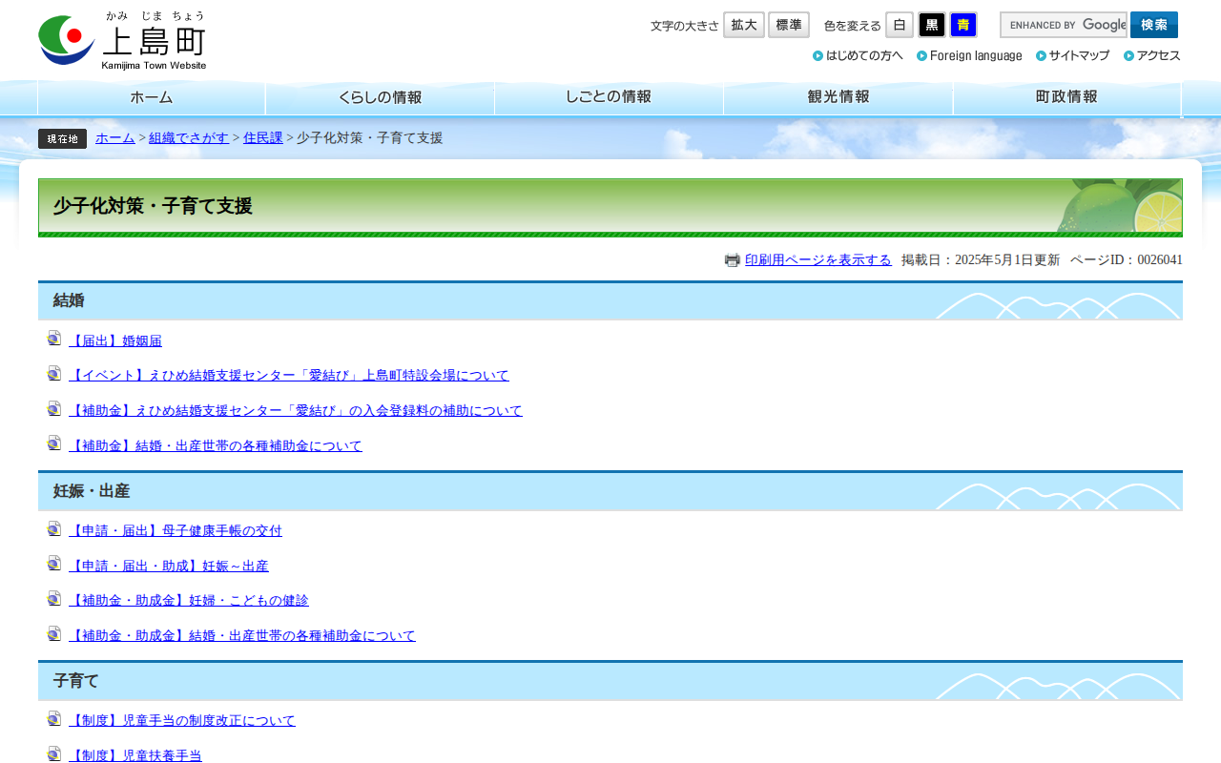Open the 観光情報 navigation tab
The height and width of the screenshot is (763, 1221).
[838, 98]
